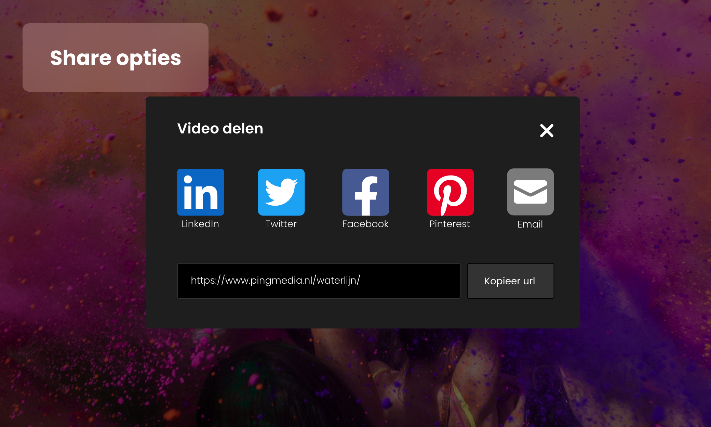Share the video via the Twitter bird icon
Image resolution: width=711 pixels, height=427 pixels.
[281, 192]
